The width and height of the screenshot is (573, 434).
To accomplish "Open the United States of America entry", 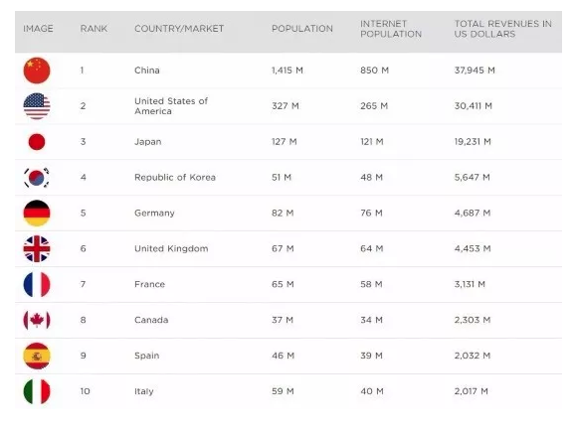I will point(171,106).
